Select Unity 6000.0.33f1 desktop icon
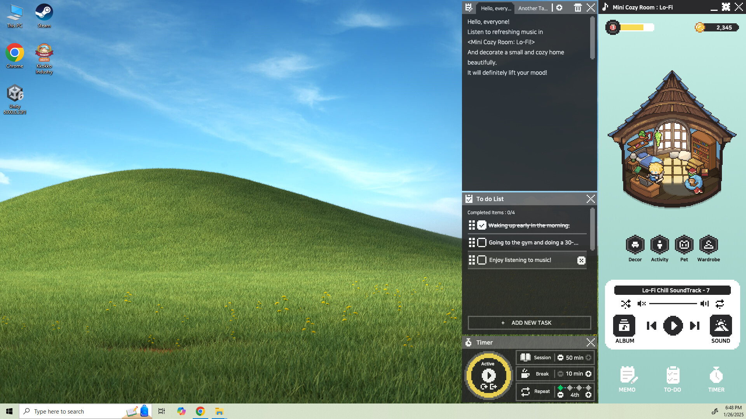 click(15, 99)
